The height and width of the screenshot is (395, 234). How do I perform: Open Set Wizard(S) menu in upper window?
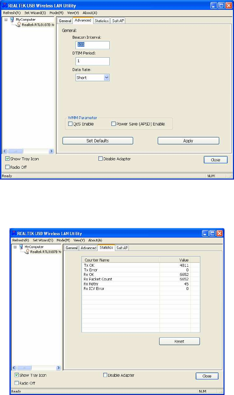[x=35, y=13]
